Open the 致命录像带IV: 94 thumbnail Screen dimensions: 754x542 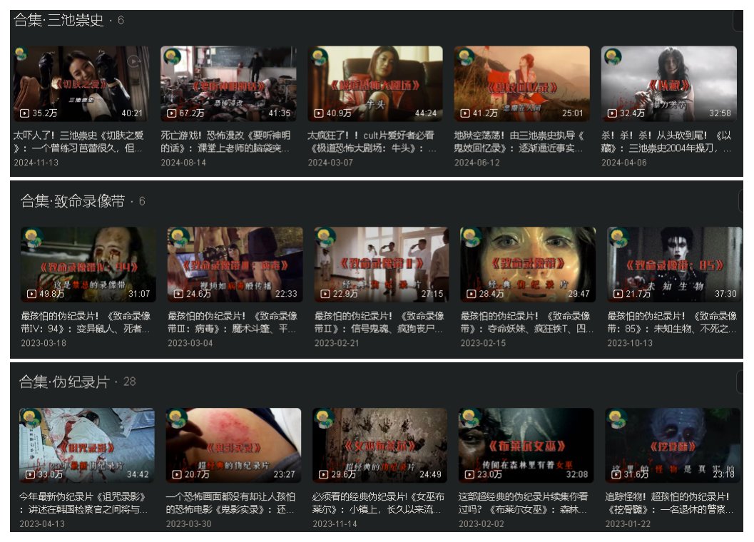[88, 265]
